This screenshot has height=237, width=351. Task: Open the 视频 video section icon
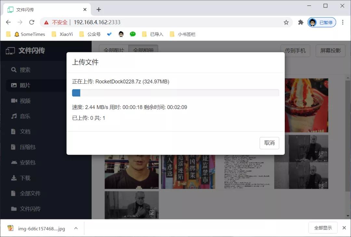pos(14,101)
